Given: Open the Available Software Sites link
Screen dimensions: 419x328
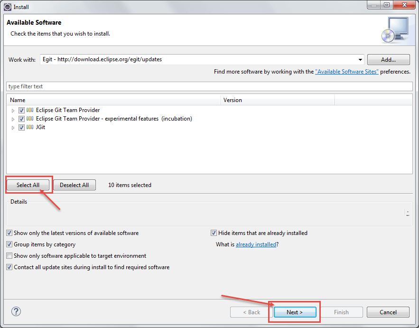Looking at the screenshot, I should [346, 72].
